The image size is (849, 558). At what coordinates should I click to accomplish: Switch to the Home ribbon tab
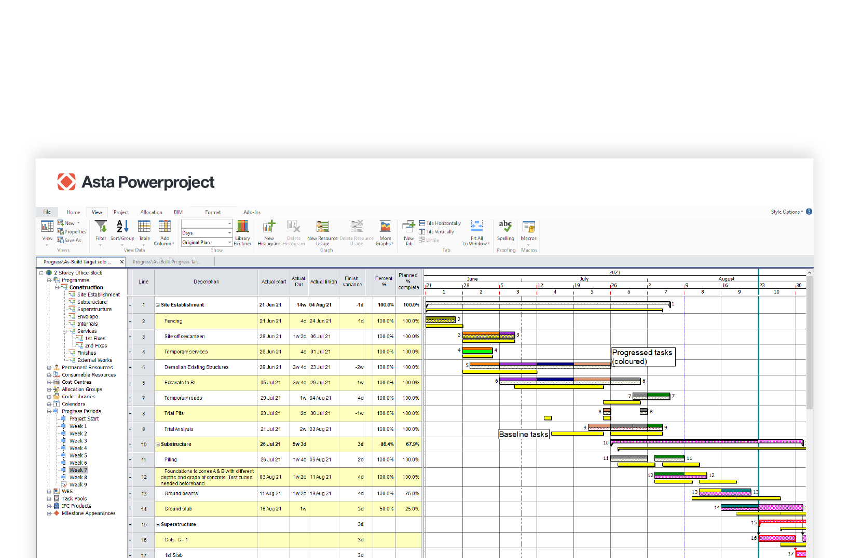click(x=73, y=212)
